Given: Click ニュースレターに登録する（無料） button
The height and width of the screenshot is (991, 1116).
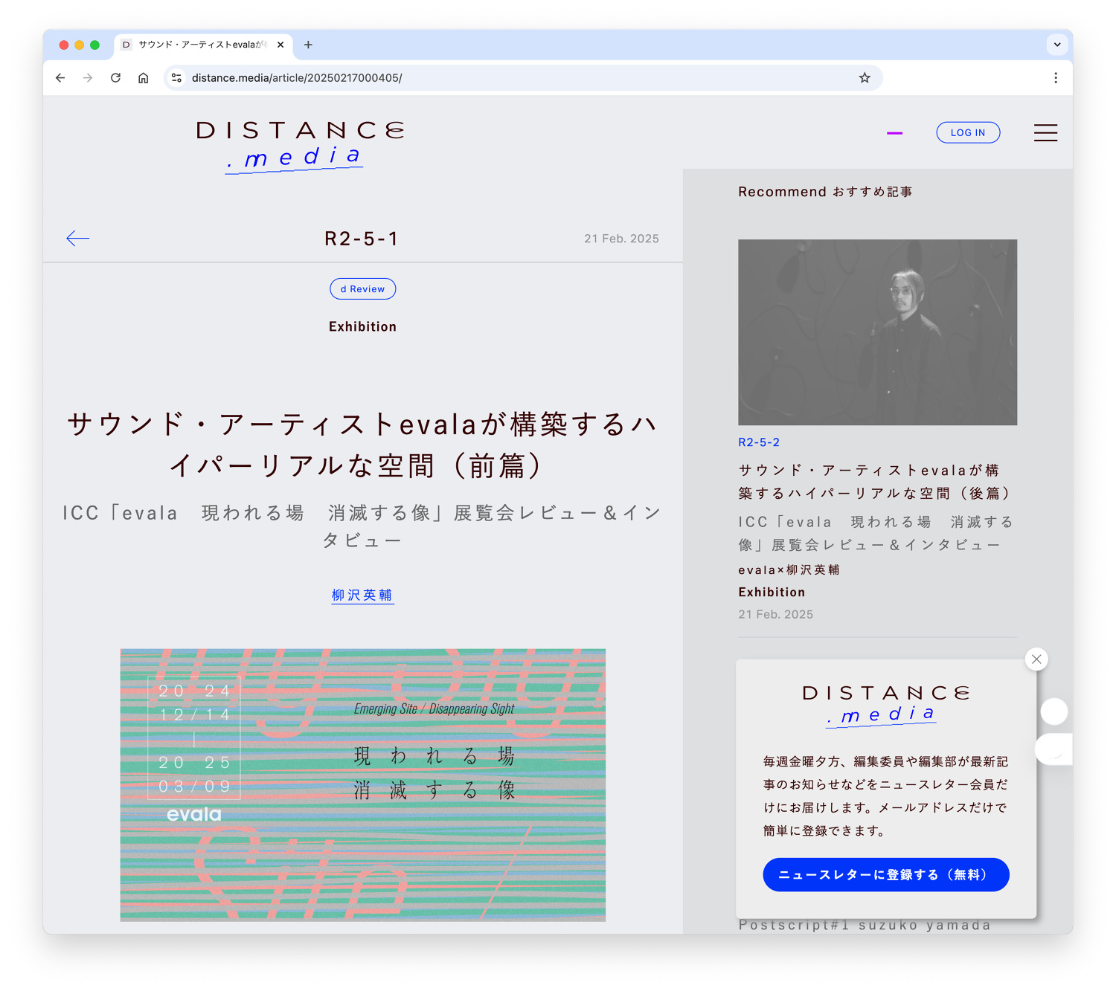Looking at the screenshot, I should coord(885,874).
